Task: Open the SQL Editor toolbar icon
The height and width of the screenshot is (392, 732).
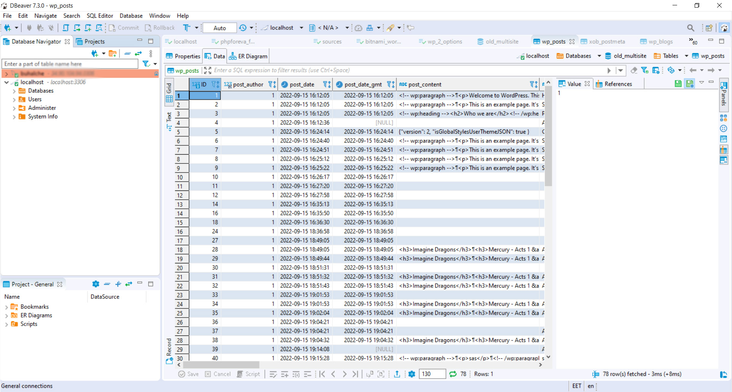Action: (x=66, y=28)
